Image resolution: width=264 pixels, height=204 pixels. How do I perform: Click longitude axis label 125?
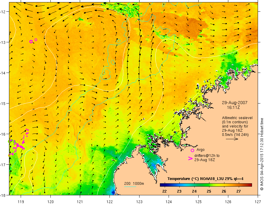pyautogui.click(x=199, y=201)
